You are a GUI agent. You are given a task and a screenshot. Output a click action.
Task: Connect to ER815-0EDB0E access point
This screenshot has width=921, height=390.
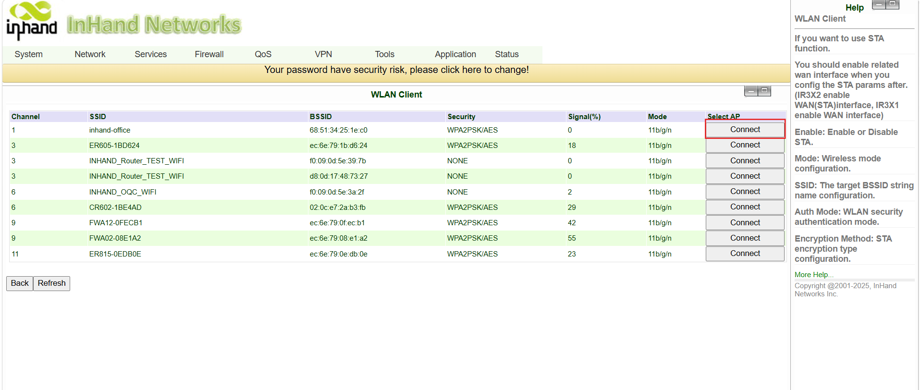tap(745, 254)
